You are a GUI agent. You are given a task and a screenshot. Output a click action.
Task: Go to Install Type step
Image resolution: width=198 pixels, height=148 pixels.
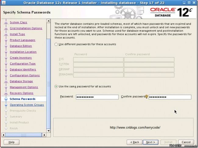pos(17,34)
